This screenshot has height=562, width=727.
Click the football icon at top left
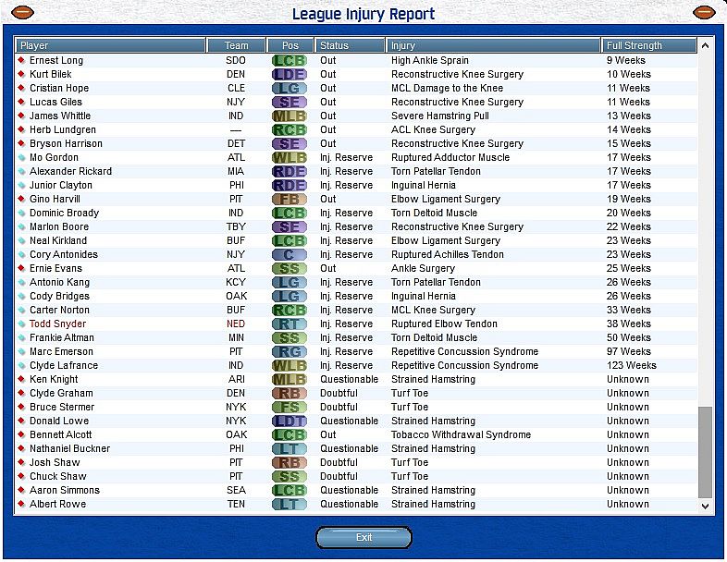(x=22, y=12)
